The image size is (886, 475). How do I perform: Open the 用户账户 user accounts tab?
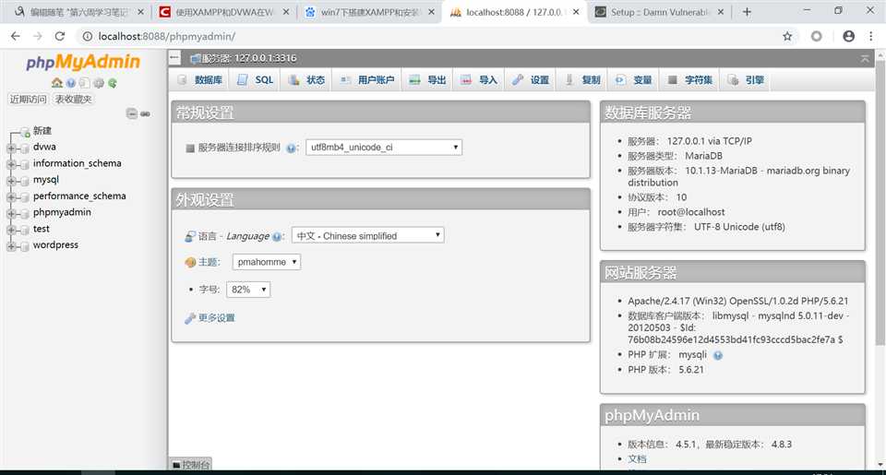click(x=366, y=80)
